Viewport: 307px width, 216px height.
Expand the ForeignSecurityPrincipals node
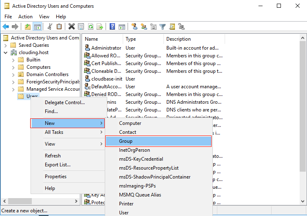point(13,82)
